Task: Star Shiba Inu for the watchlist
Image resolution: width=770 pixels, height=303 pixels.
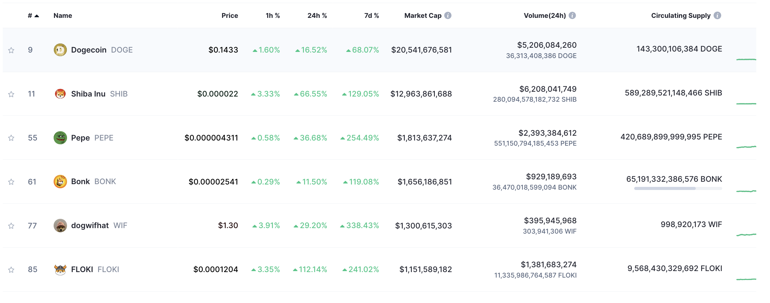Action: (11, 94)
